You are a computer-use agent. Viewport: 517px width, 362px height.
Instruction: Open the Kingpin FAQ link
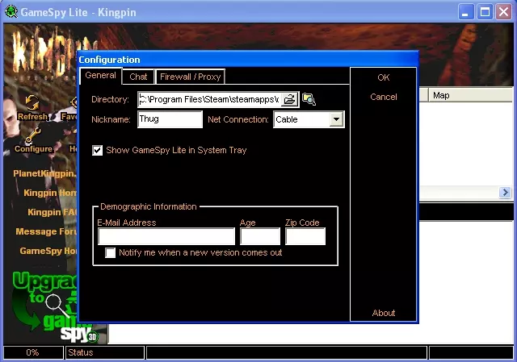pos(52,212)
